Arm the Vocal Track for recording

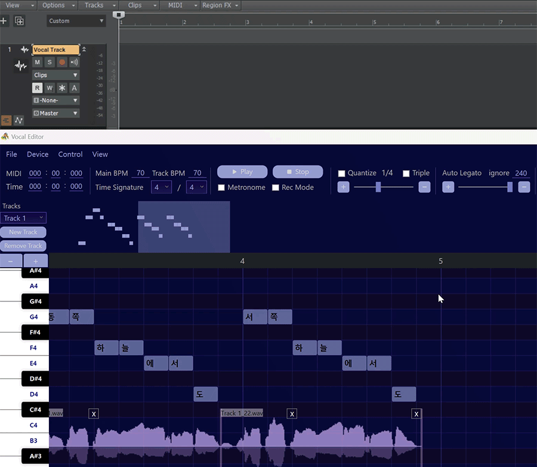click(x=62, y=63)
